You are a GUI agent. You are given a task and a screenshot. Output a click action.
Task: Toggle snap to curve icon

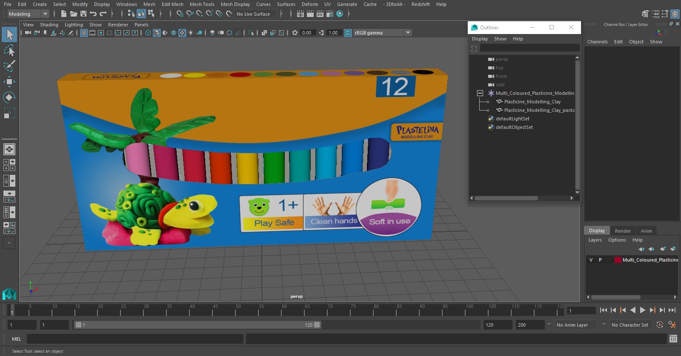click(x=190, y=14)
